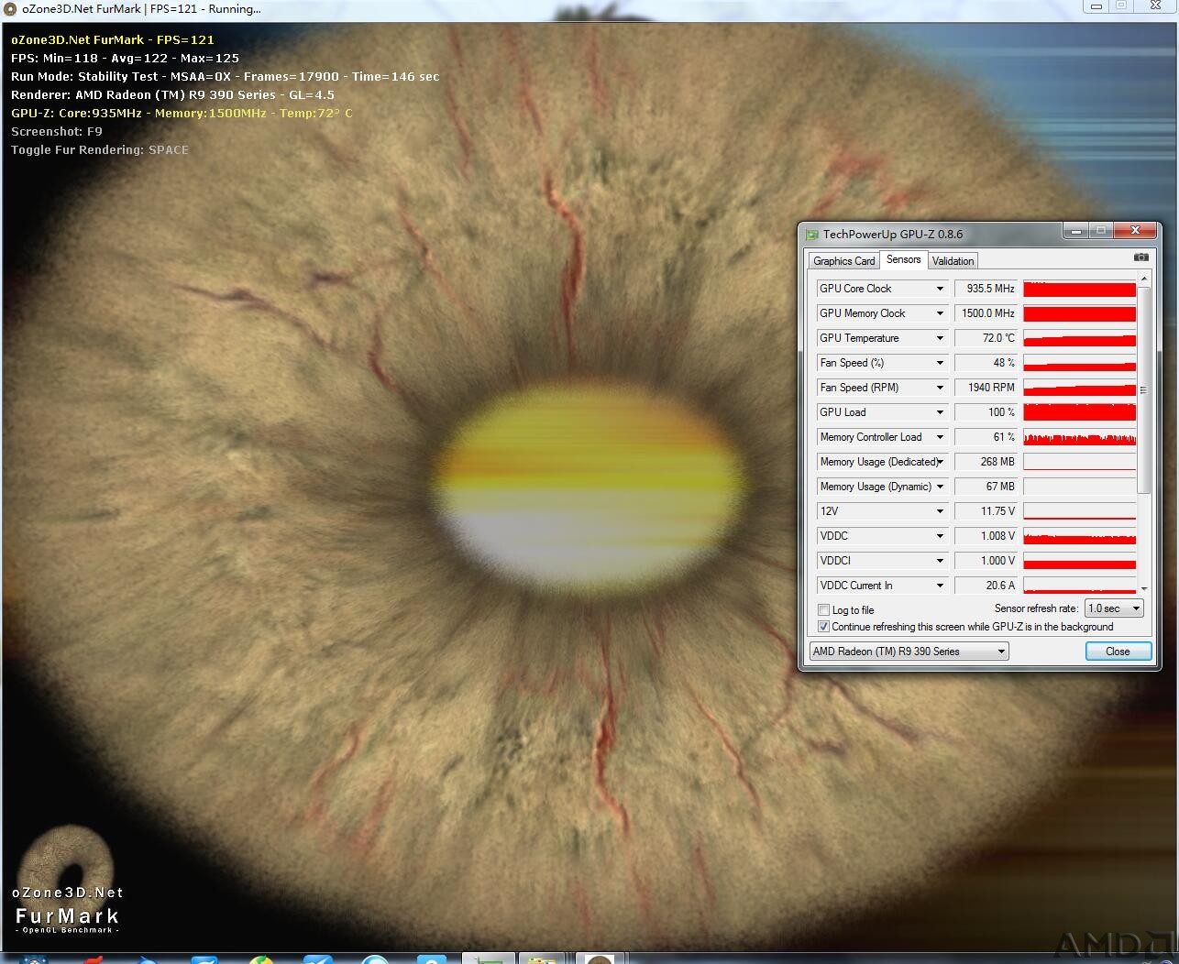Change the Sensor refresh rate 1.0 sec dropdown
1179x964 pixels.
point(1113,608)
